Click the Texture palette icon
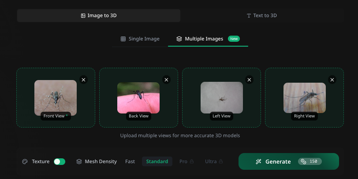 (x=25, y=161)
